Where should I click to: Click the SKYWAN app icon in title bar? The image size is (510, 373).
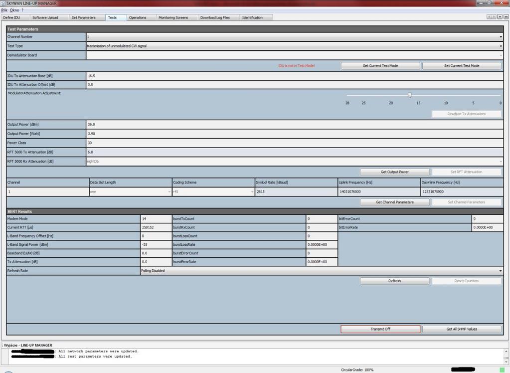tap(3, 3)
